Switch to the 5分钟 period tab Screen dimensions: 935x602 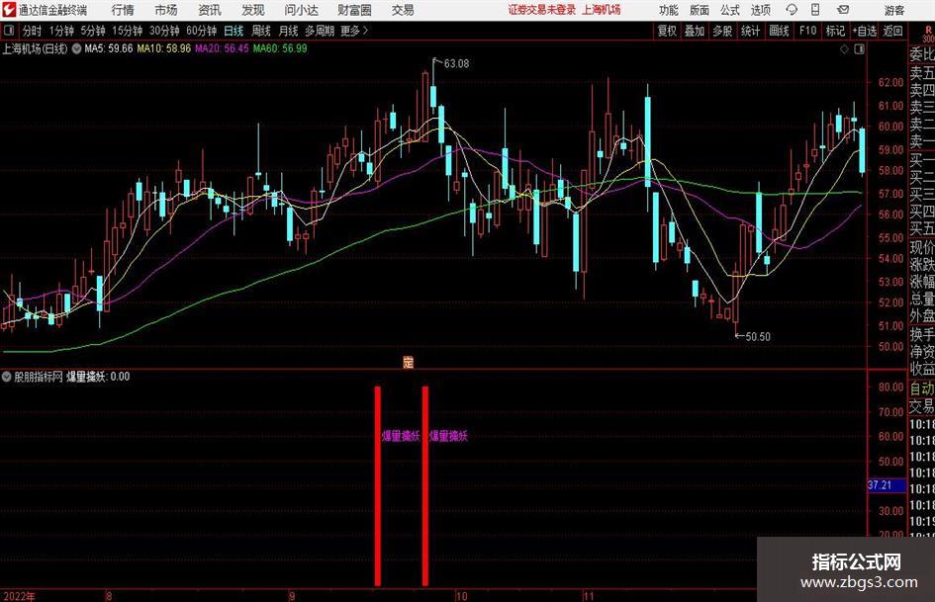point(92,31)
